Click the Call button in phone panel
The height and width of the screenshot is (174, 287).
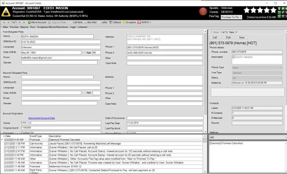[x=215, y=37]
